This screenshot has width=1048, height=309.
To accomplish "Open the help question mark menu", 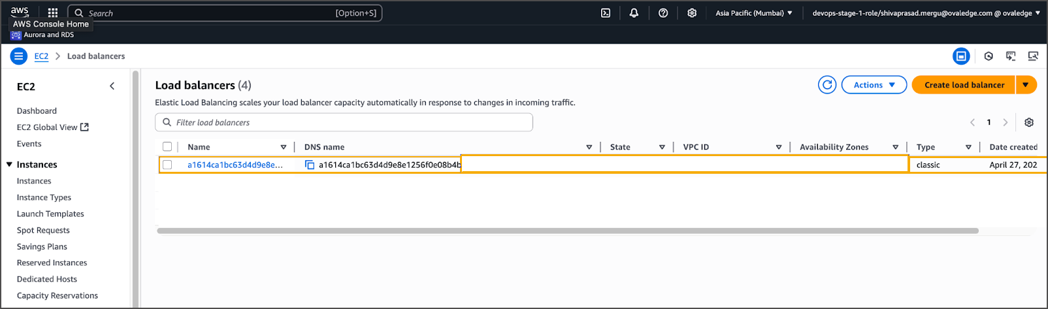I will (x=663, y=13).
